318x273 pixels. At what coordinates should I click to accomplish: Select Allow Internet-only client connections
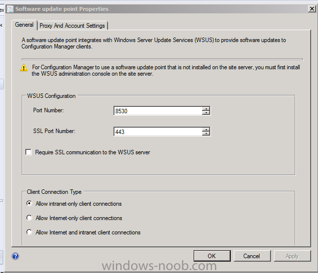[x=29, y=218]
